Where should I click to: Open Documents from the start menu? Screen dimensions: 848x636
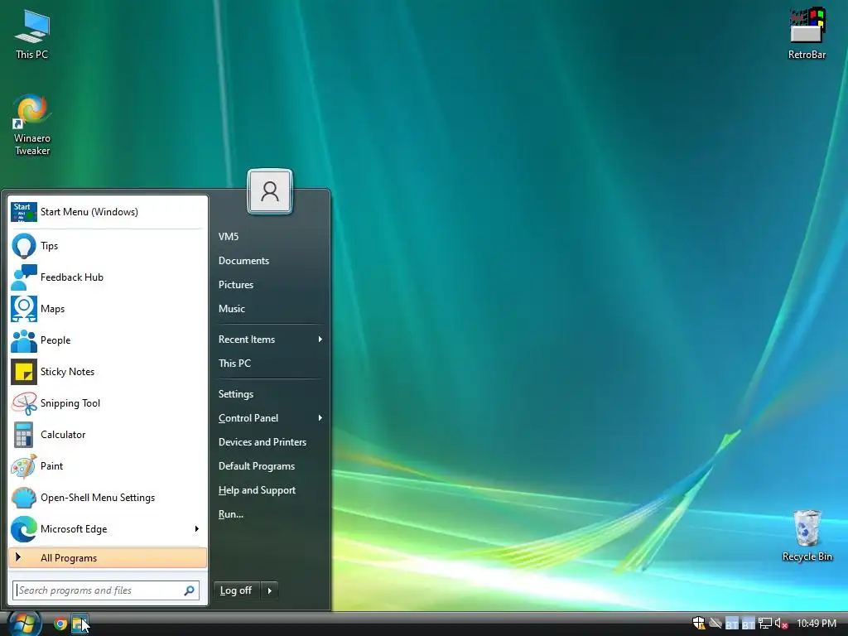point(269,261)
